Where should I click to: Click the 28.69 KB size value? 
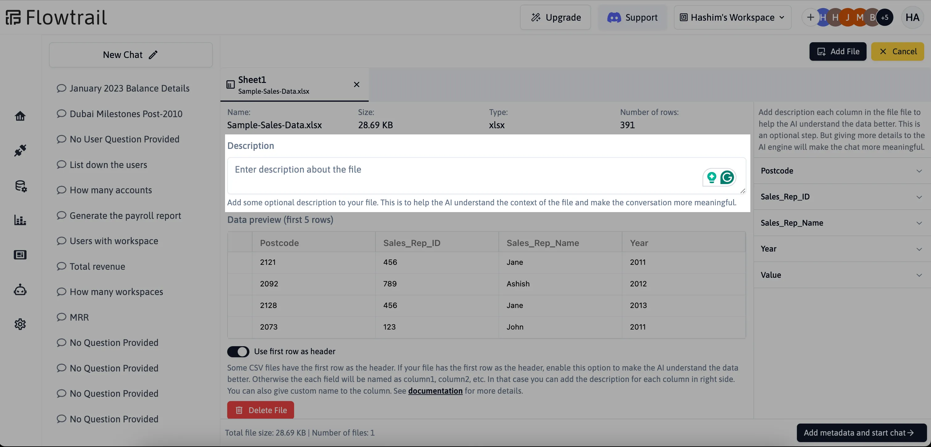[x=375, y=125]
